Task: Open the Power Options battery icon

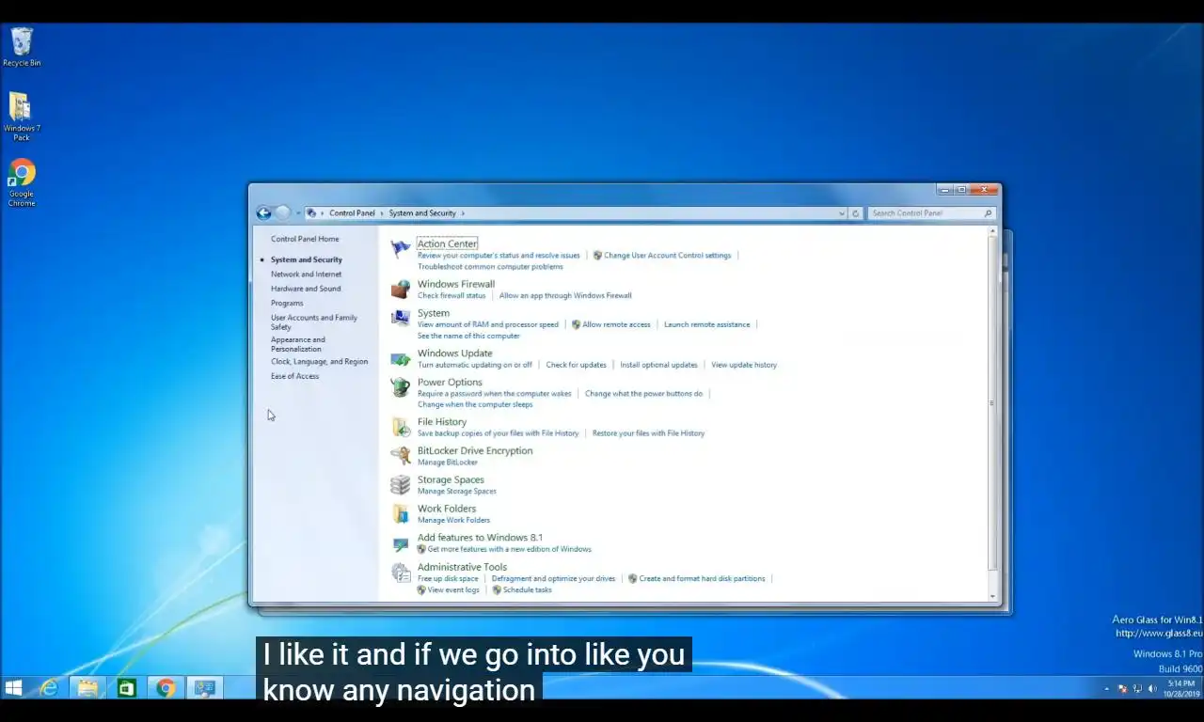Action: point(401,387)
